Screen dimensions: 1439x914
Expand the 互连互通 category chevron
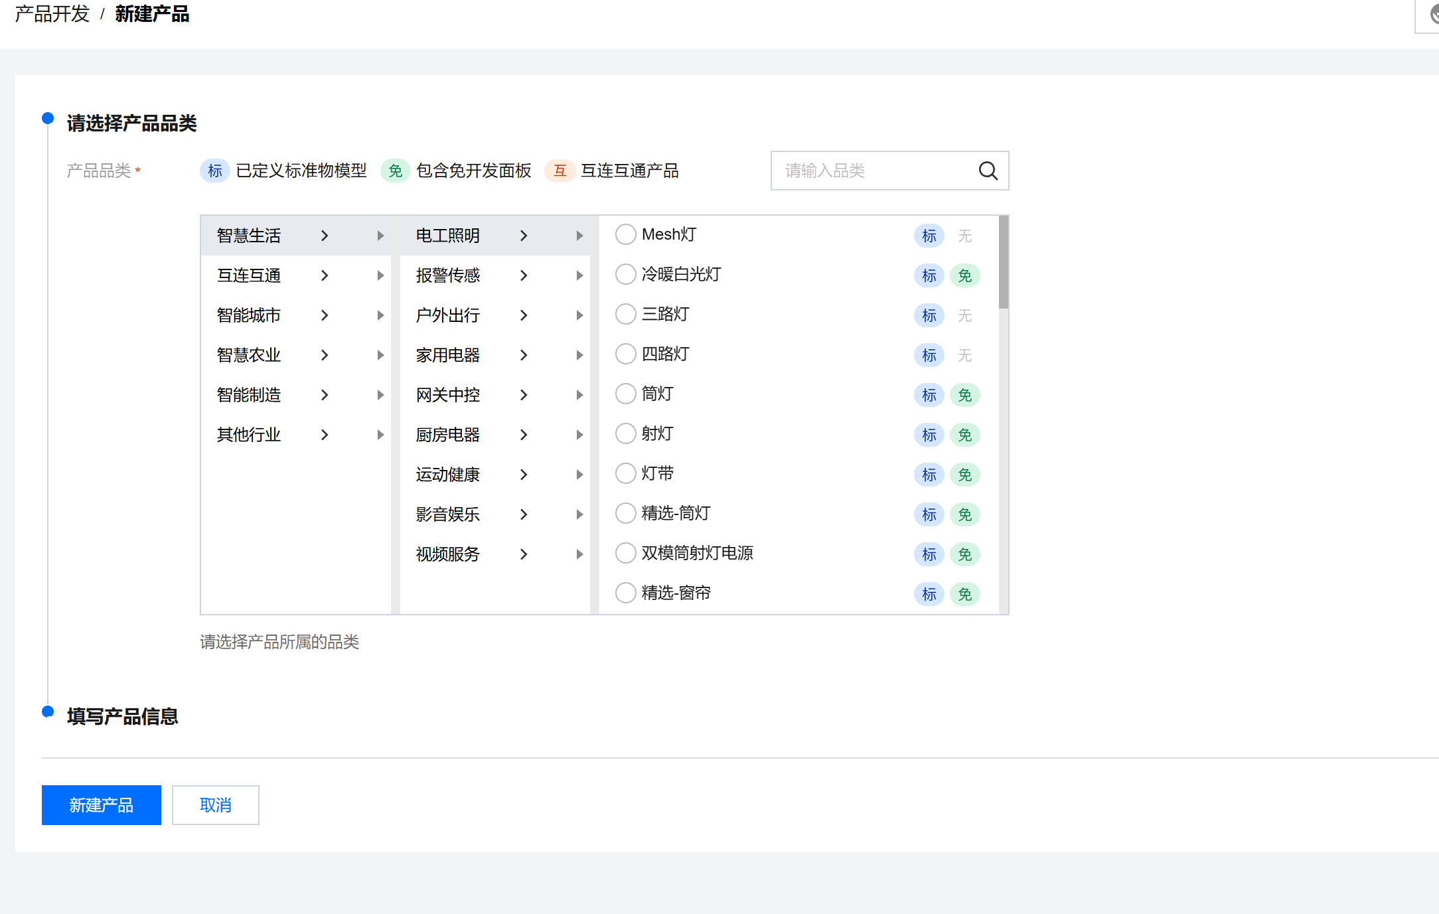coord(325,275)
